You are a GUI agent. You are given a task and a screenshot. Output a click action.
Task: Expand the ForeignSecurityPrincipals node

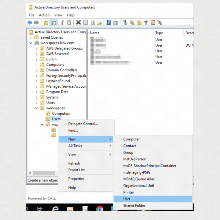[x=36, y=76]
